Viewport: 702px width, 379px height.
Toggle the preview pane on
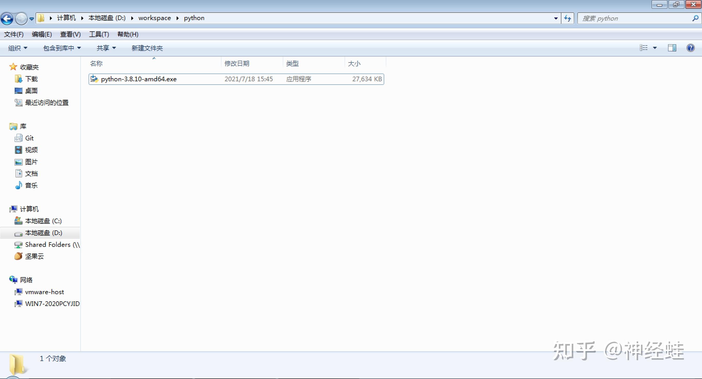(x=672, y=48)
